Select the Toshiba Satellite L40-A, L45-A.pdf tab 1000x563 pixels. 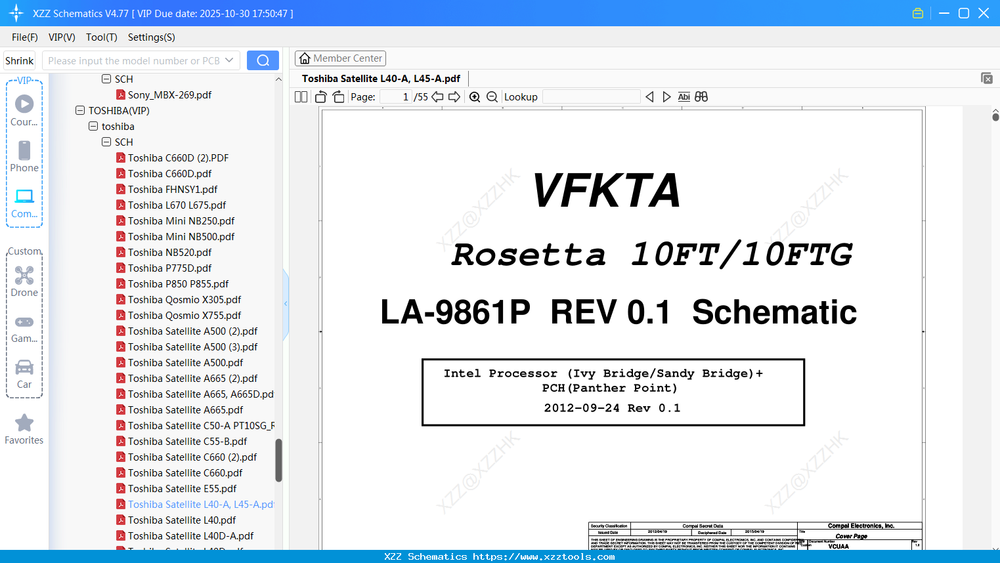coord(381,79)
